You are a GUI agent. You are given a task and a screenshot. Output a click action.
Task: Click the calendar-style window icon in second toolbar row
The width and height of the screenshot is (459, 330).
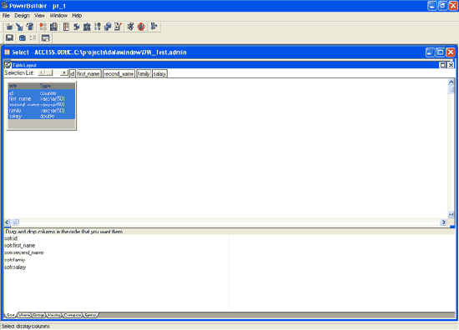[x=45, y=38]
